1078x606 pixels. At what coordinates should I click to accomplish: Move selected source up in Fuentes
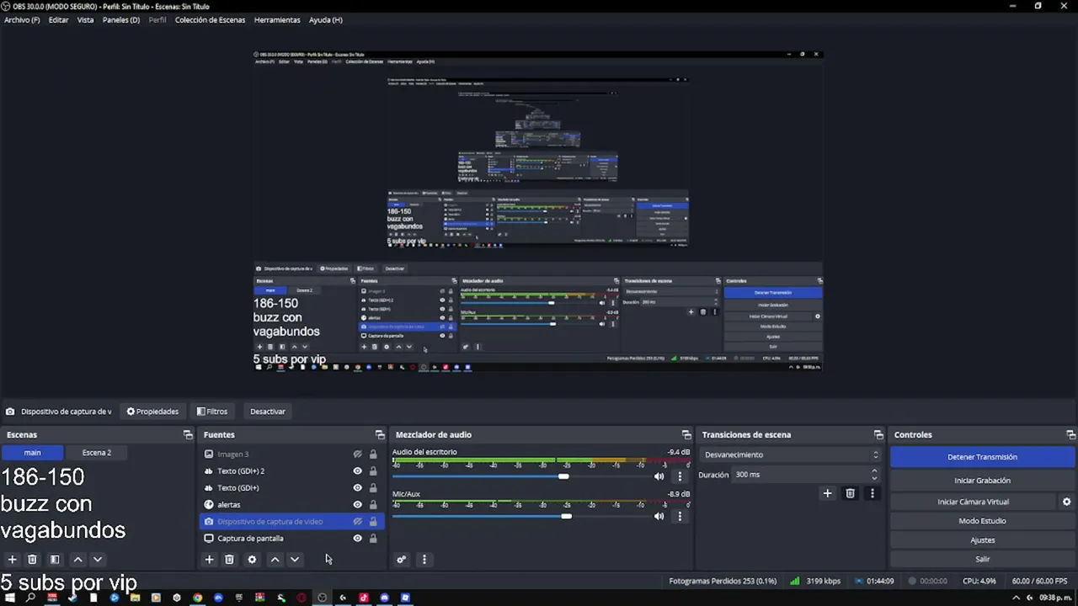click(275, 559)
